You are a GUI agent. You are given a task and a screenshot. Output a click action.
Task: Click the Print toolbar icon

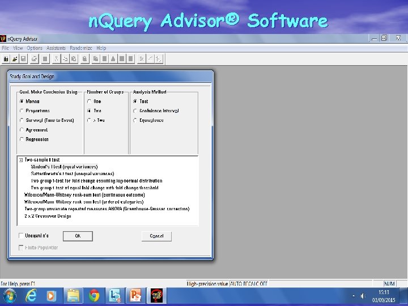[x=35, y=59]
